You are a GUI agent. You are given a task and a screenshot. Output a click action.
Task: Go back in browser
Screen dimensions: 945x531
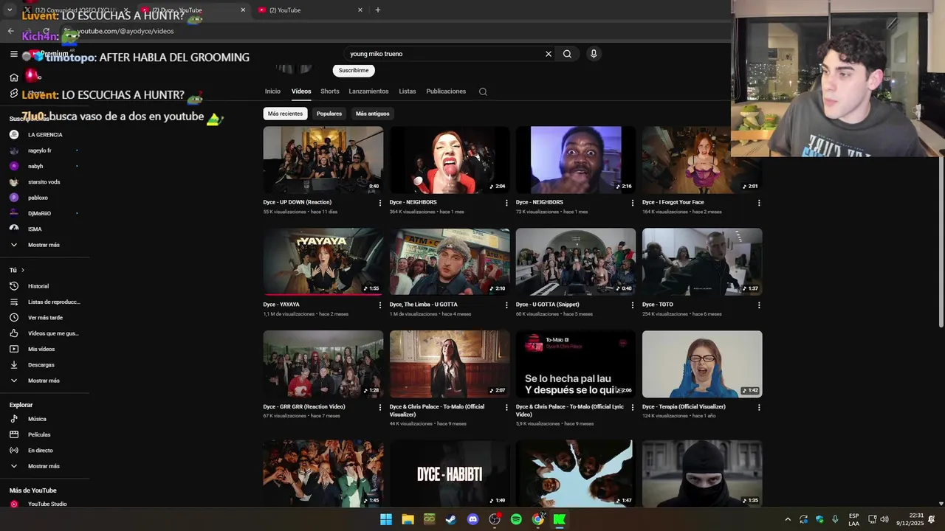click(10, 31)
